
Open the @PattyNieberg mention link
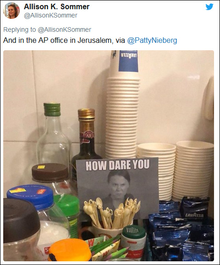click(152, 41)
